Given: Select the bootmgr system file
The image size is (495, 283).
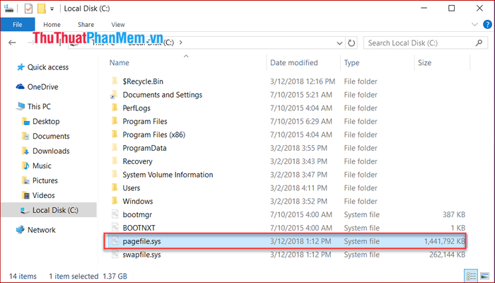Looking at the screenshot, I should (137, 214).
